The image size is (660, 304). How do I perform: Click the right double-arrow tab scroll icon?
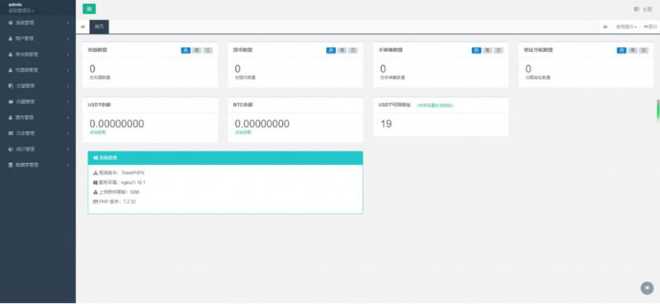click(x=606, y=27)
